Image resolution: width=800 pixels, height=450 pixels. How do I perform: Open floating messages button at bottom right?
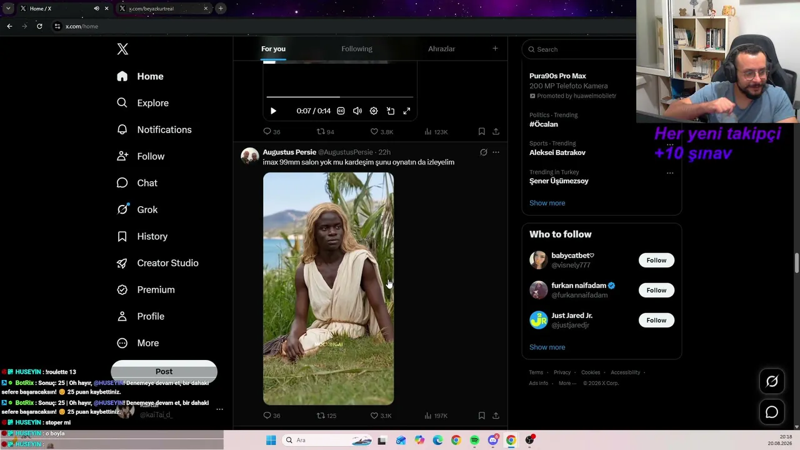[772, 412]
